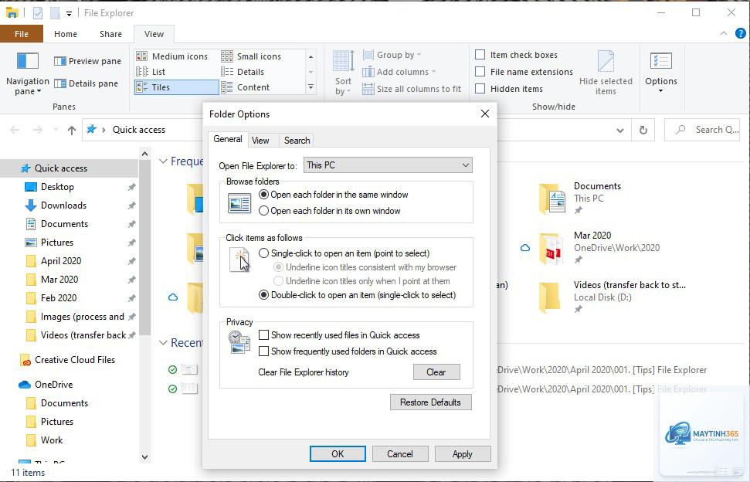Switch to the Search tab in Folder Options
The image size is (750, 482).
click(297, 140)
